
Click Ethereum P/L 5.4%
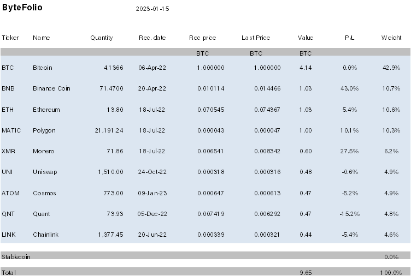click(350, 110)
